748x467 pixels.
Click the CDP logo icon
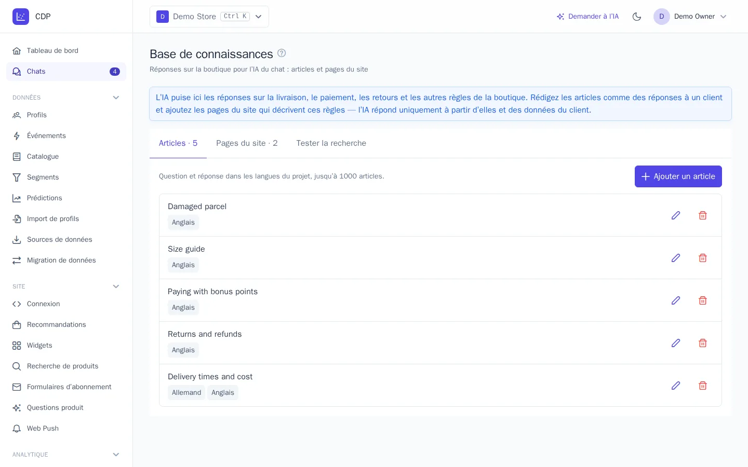(21, 17)
